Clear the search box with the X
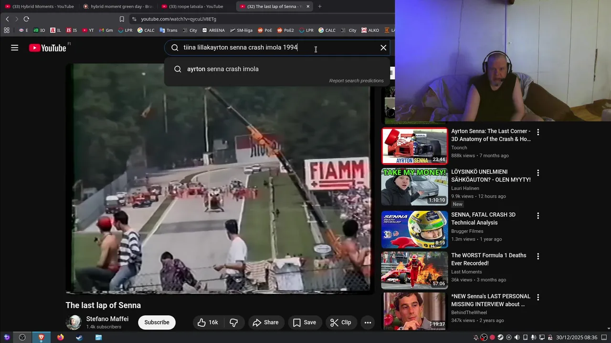This screenshot has height=343, width=611. (383, 48)
